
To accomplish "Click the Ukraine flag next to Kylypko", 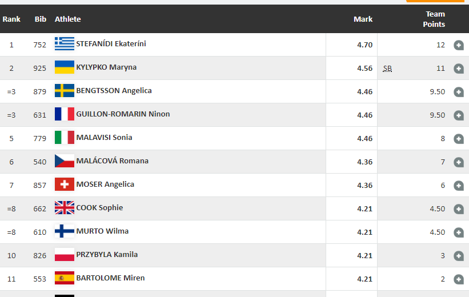I will coord(65,67).
